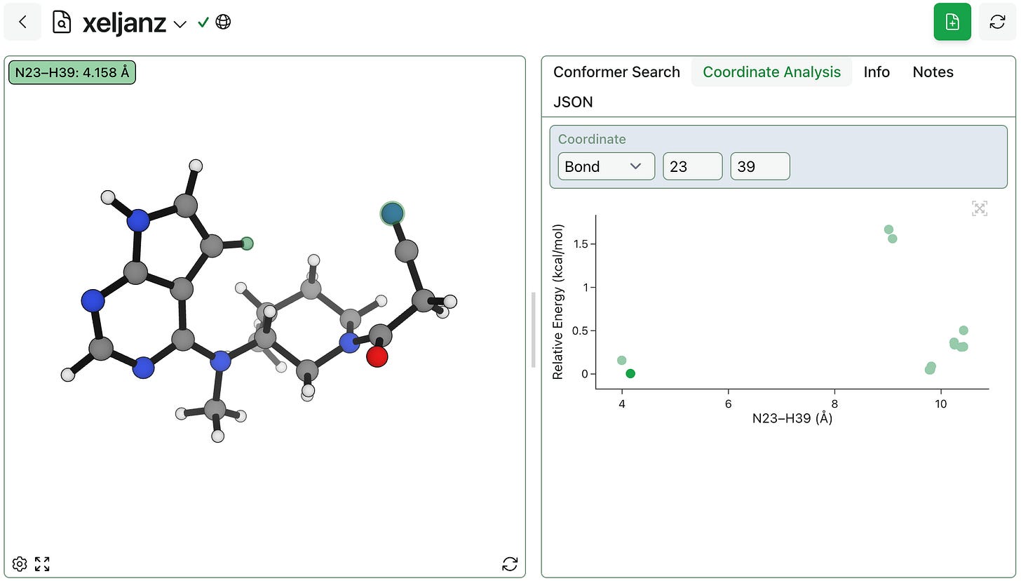
Task: Open the Info tab
Action: tap(877, 72)
